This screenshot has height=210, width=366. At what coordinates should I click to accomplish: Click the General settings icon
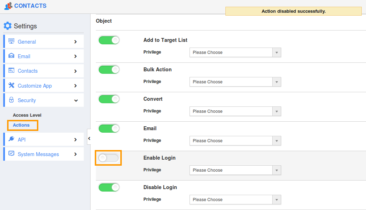[x=11, y=42]
